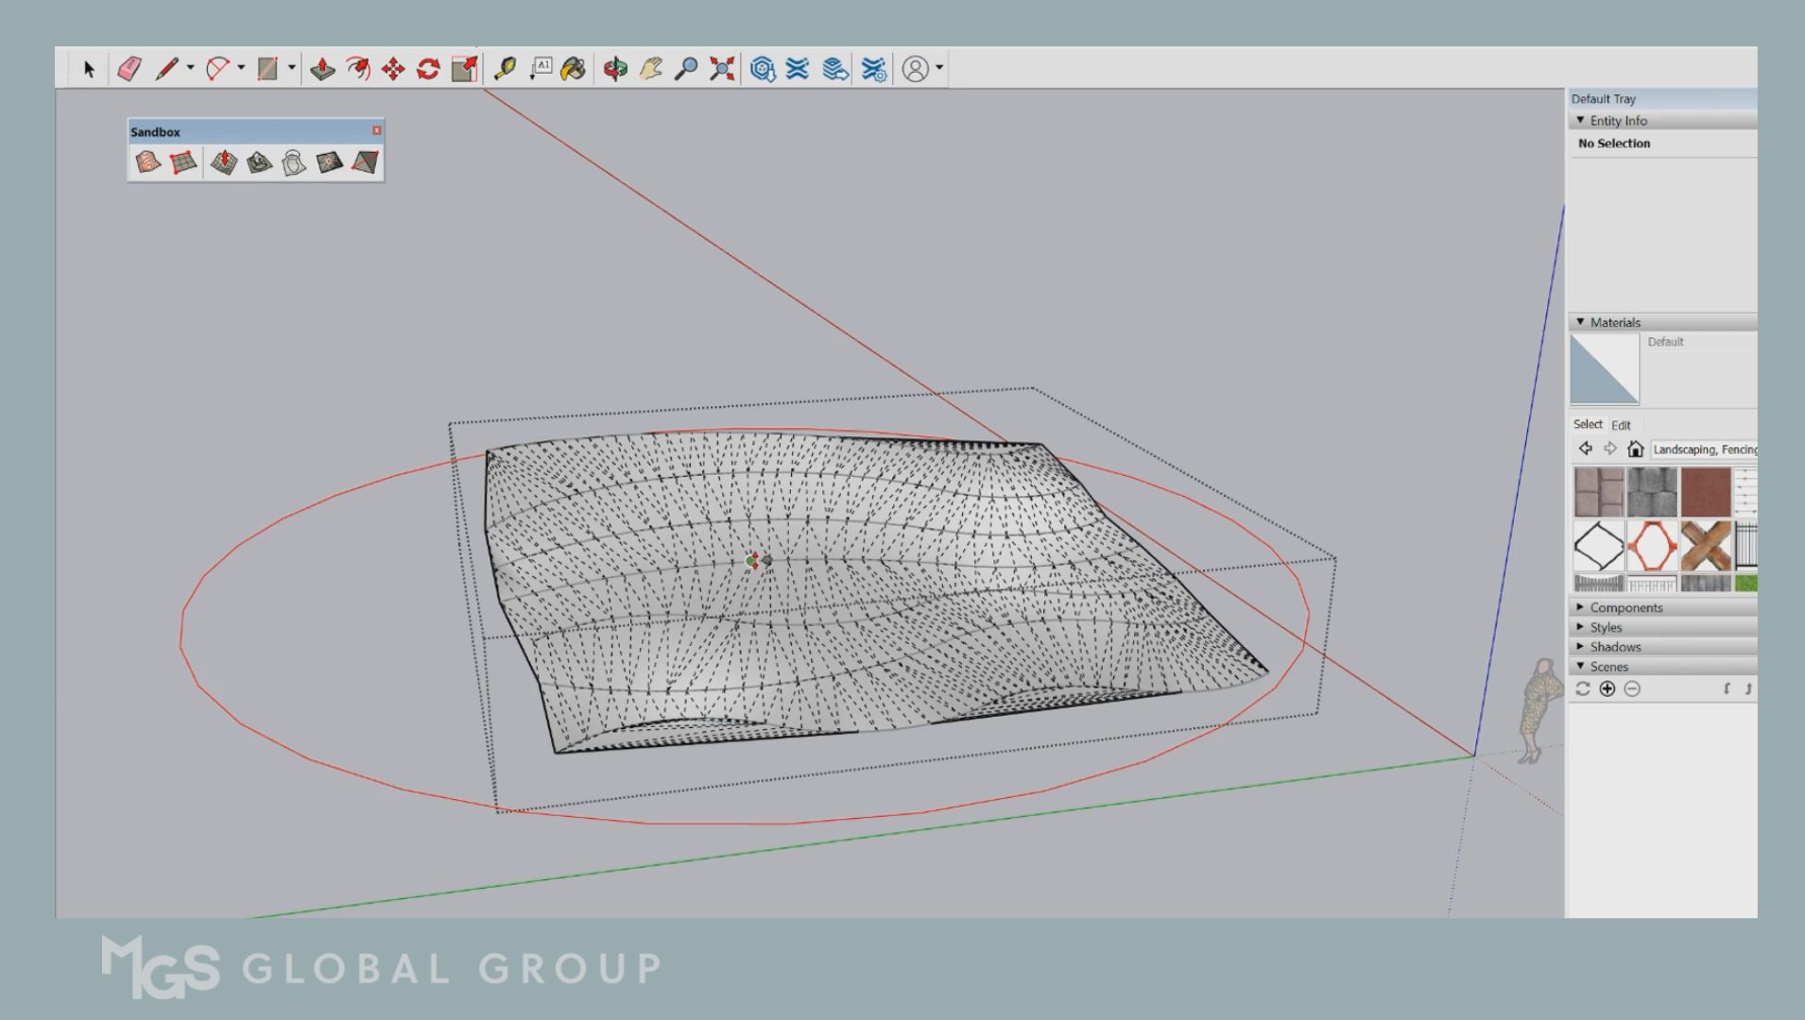Select the Smoove tool in the Sandbox toolbar
This screenshot has width=1805, height=1020.
[225, 162]
